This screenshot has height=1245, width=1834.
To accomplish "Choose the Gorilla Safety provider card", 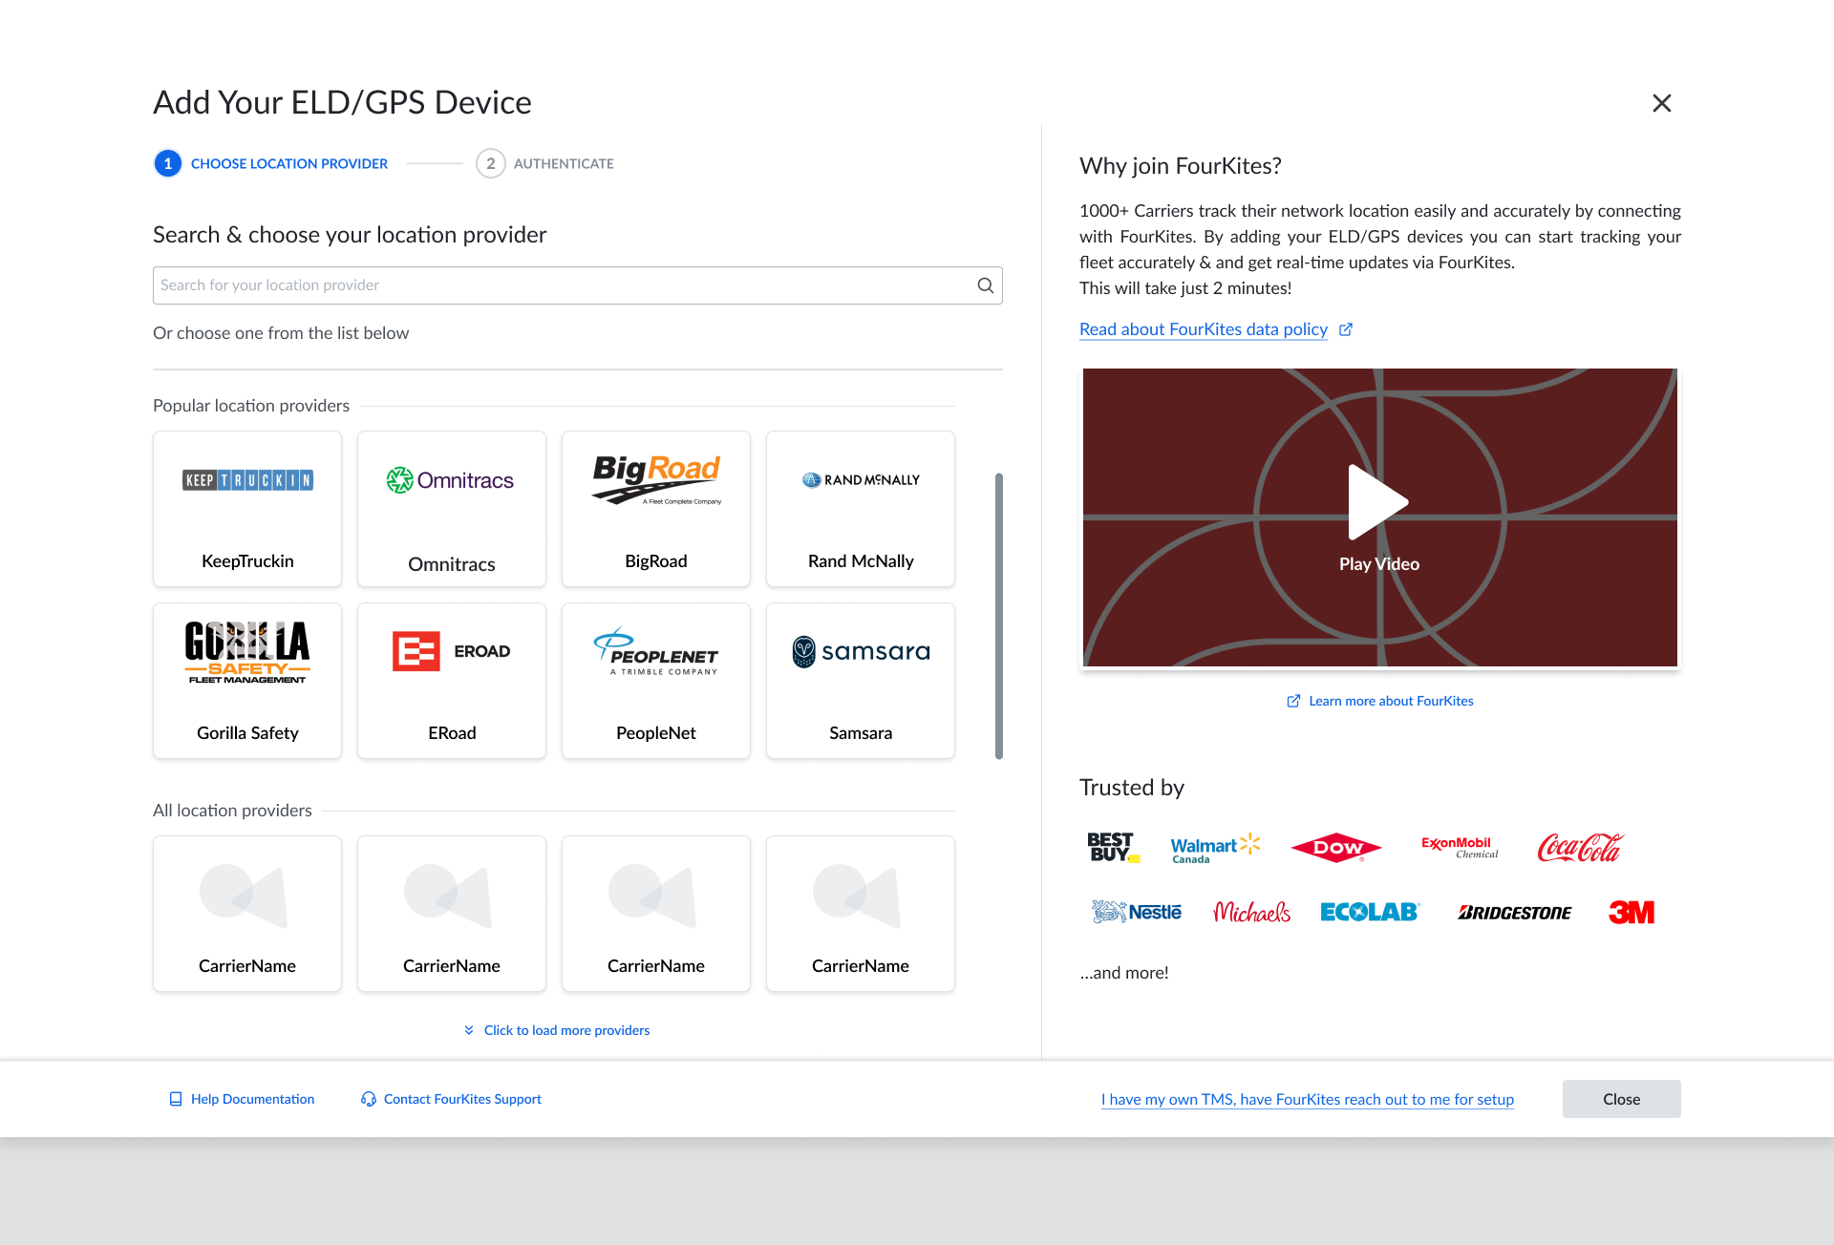I will tap(247, 681).
